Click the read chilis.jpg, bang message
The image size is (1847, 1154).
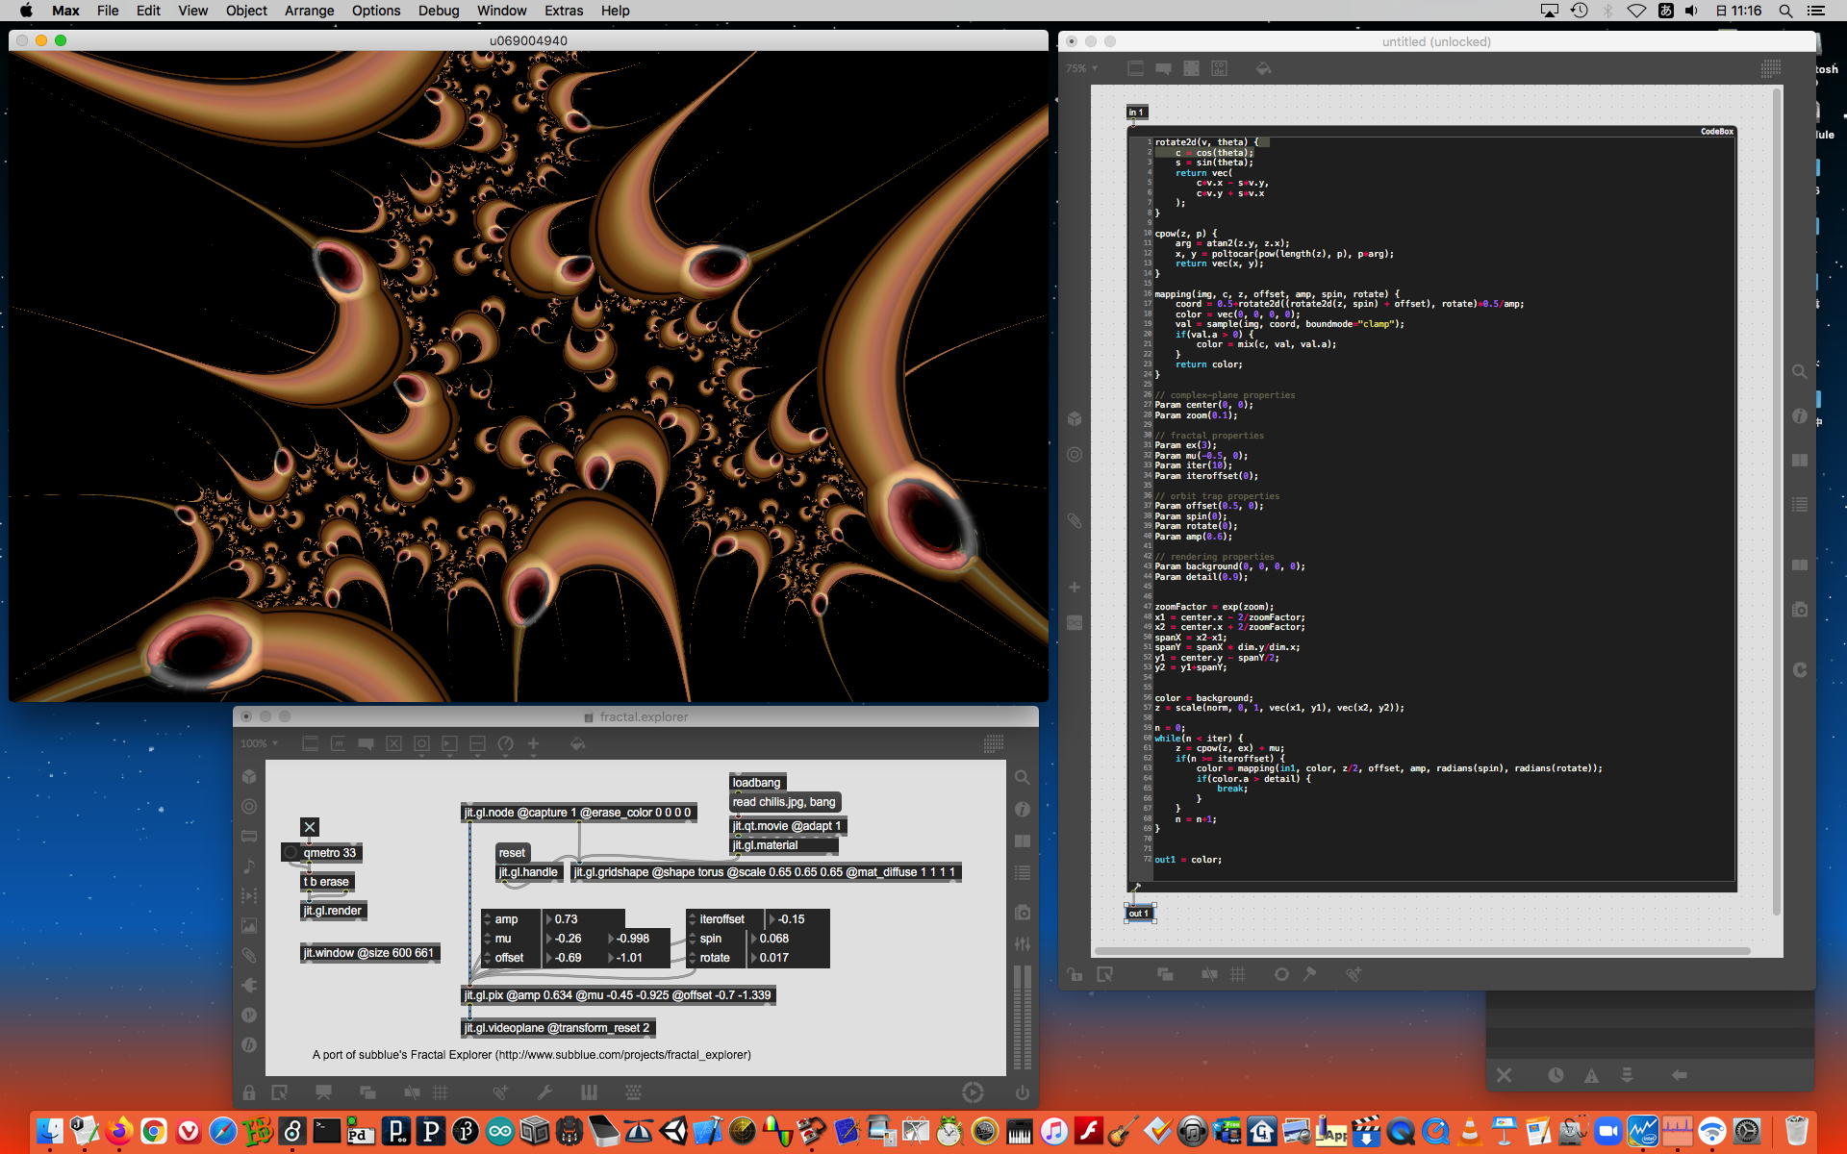[x=784, y=802]
